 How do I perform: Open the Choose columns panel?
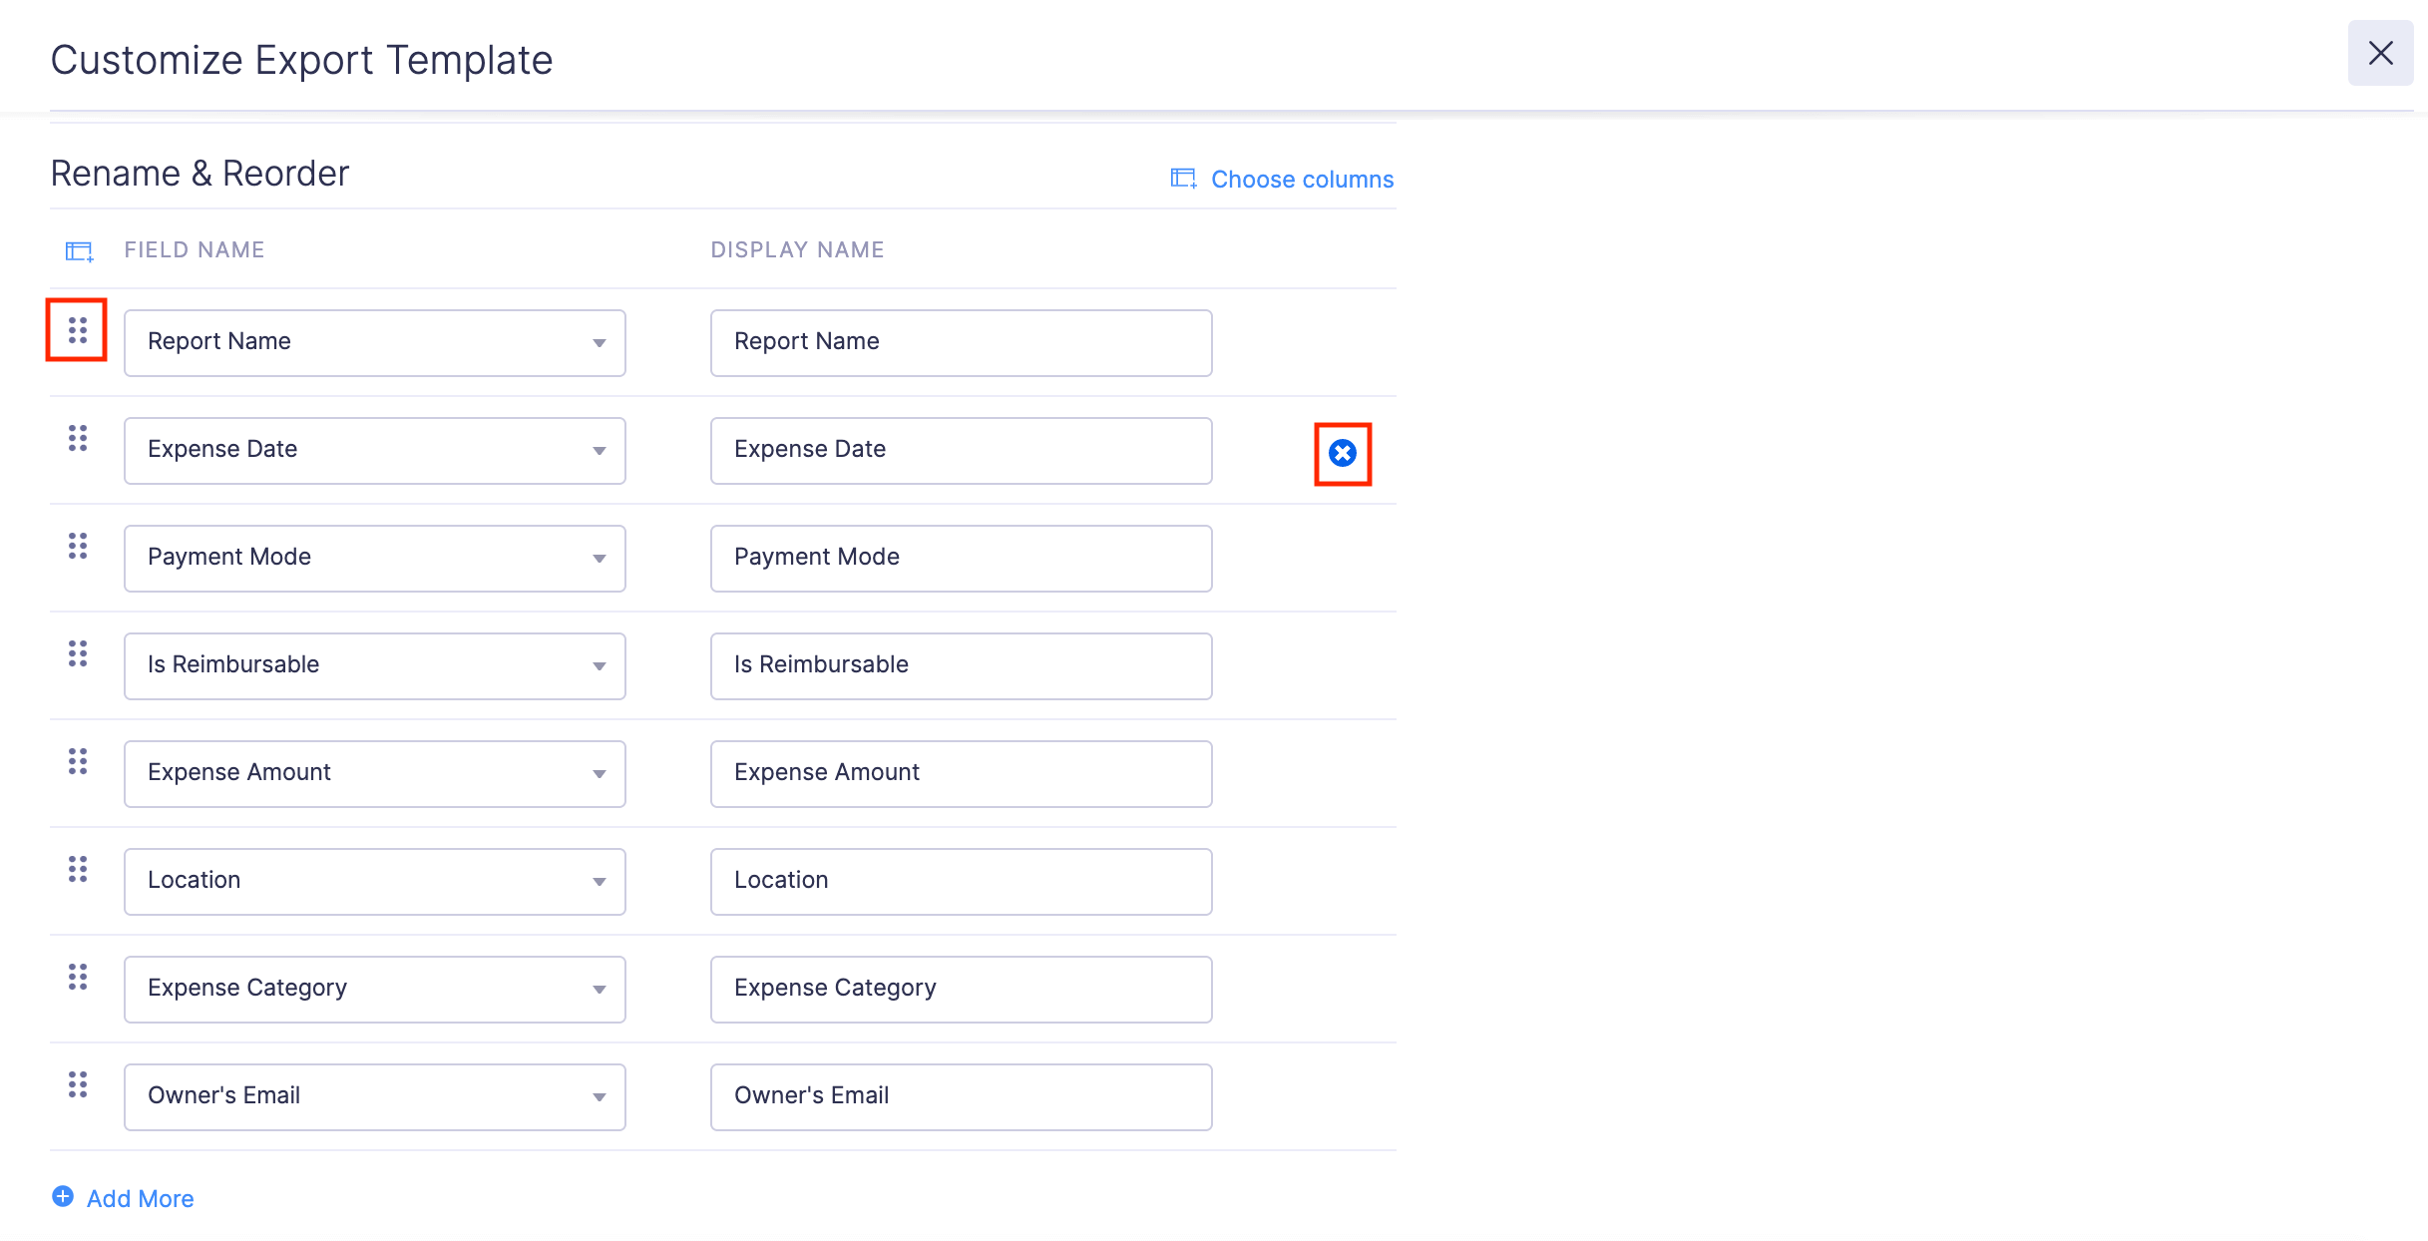(x=1302, y=179)
